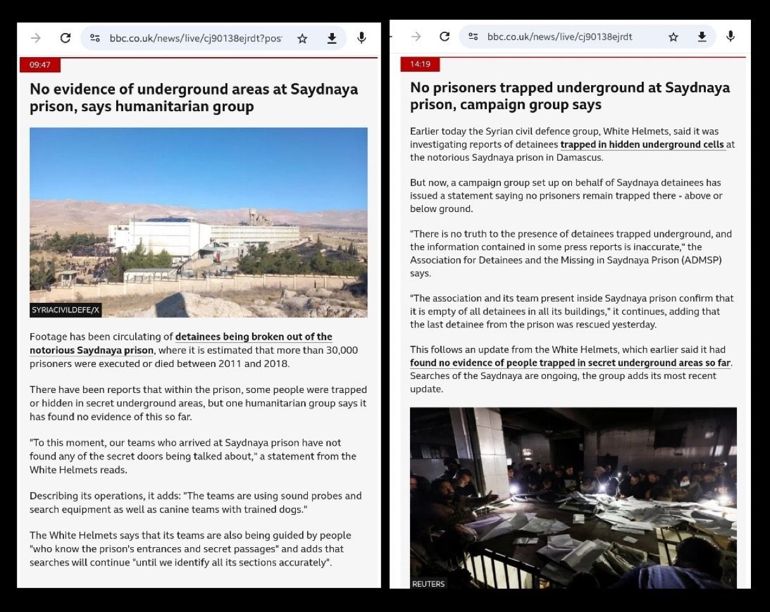Open site info icon in right address bar
Screen dimensions: 770x612
tap(473, 37)
